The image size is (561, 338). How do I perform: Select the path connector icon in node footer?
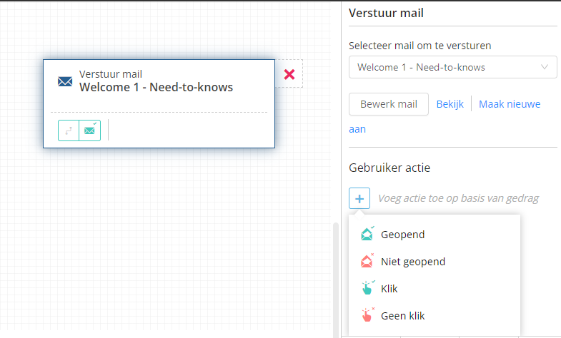coord(69,130)
